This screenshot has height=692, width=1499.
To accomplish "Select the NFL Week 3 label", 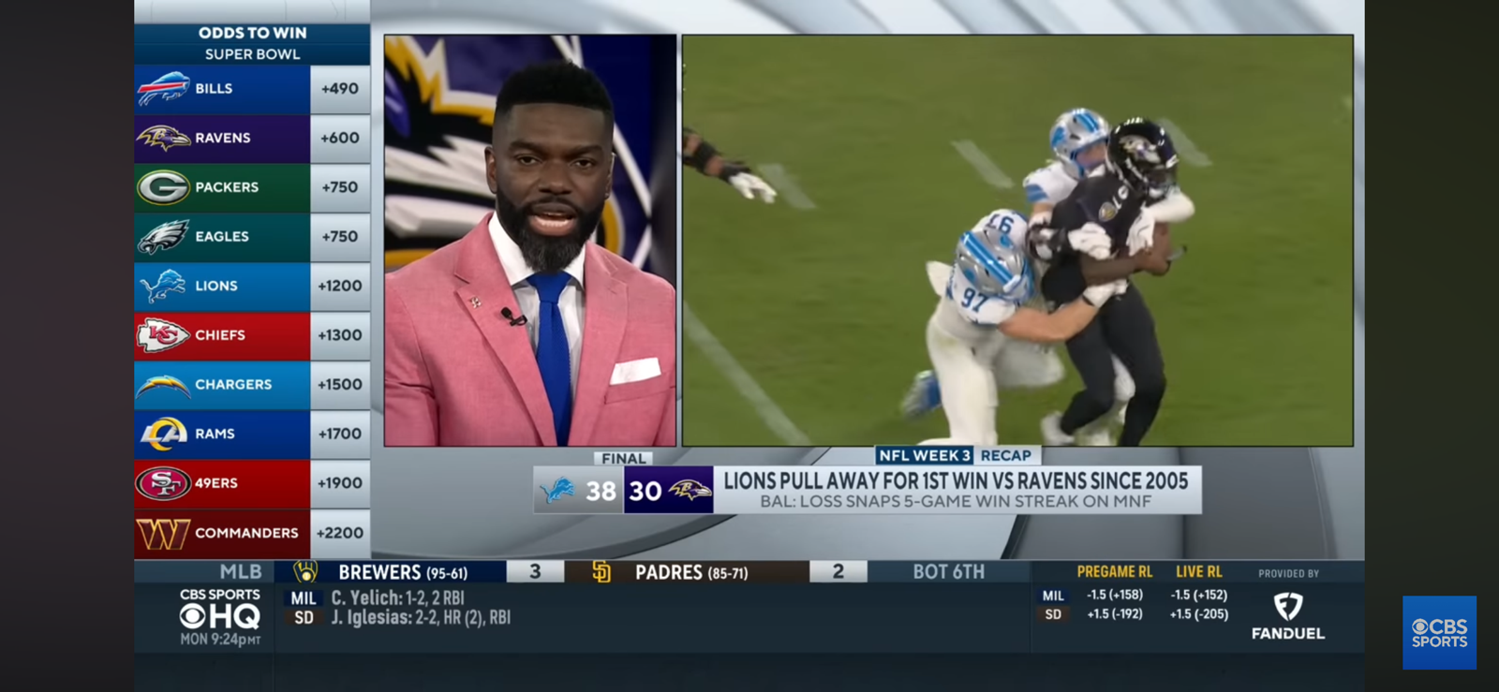I will click(924, 456).
